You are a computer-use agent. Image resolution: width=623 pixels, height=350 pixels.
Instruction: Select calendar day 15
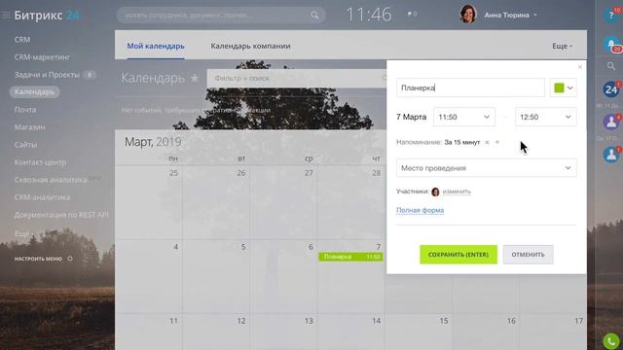tap(444, 321)
